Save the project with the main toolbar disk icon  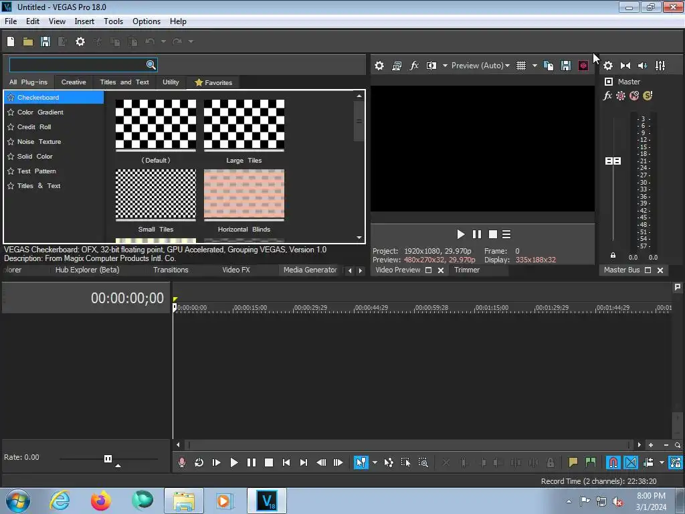[45, 41]
